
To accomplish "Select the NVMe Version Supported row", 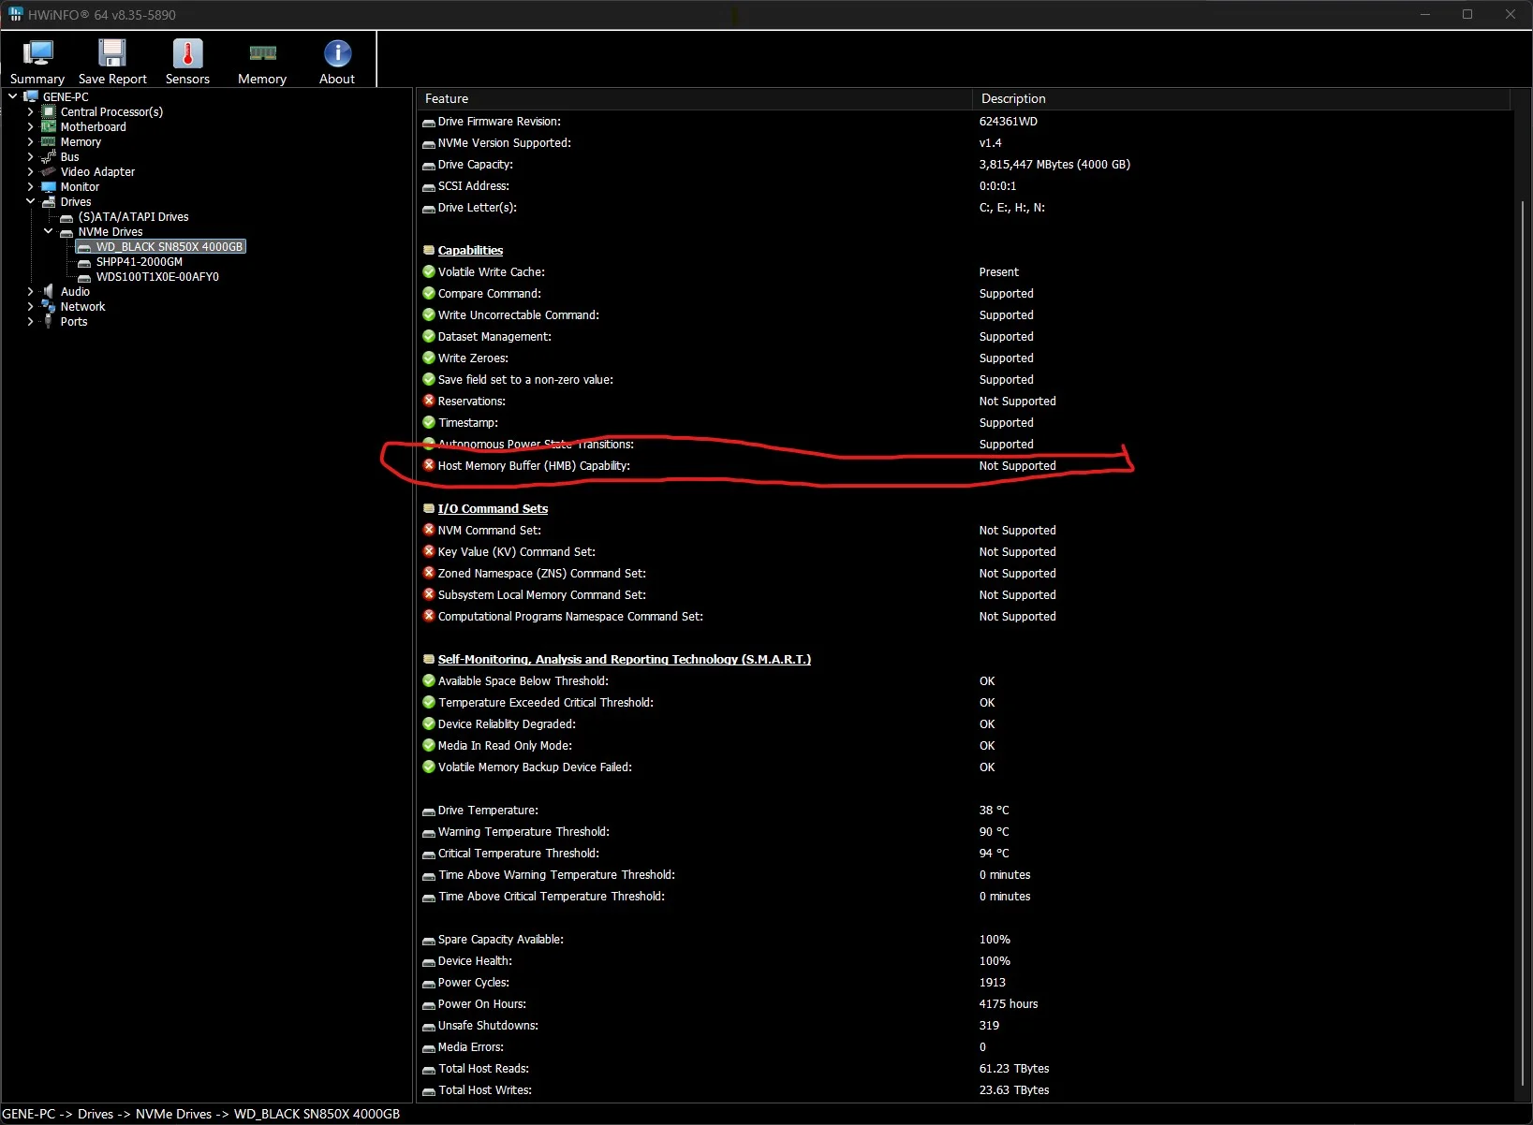I will click(x=965, y=142).
